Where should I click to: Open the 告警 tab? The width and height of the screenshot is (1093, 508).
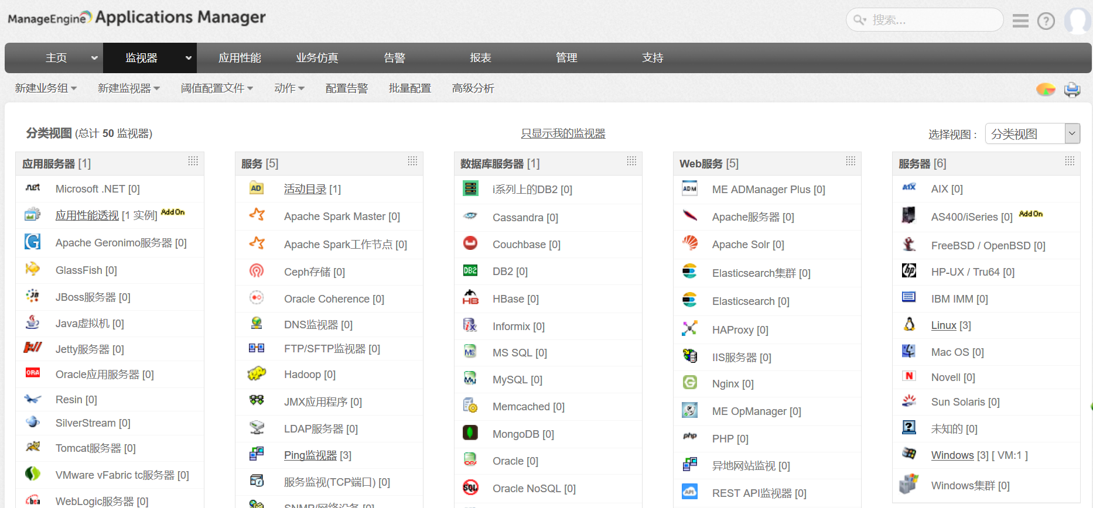tap(394, 58)
